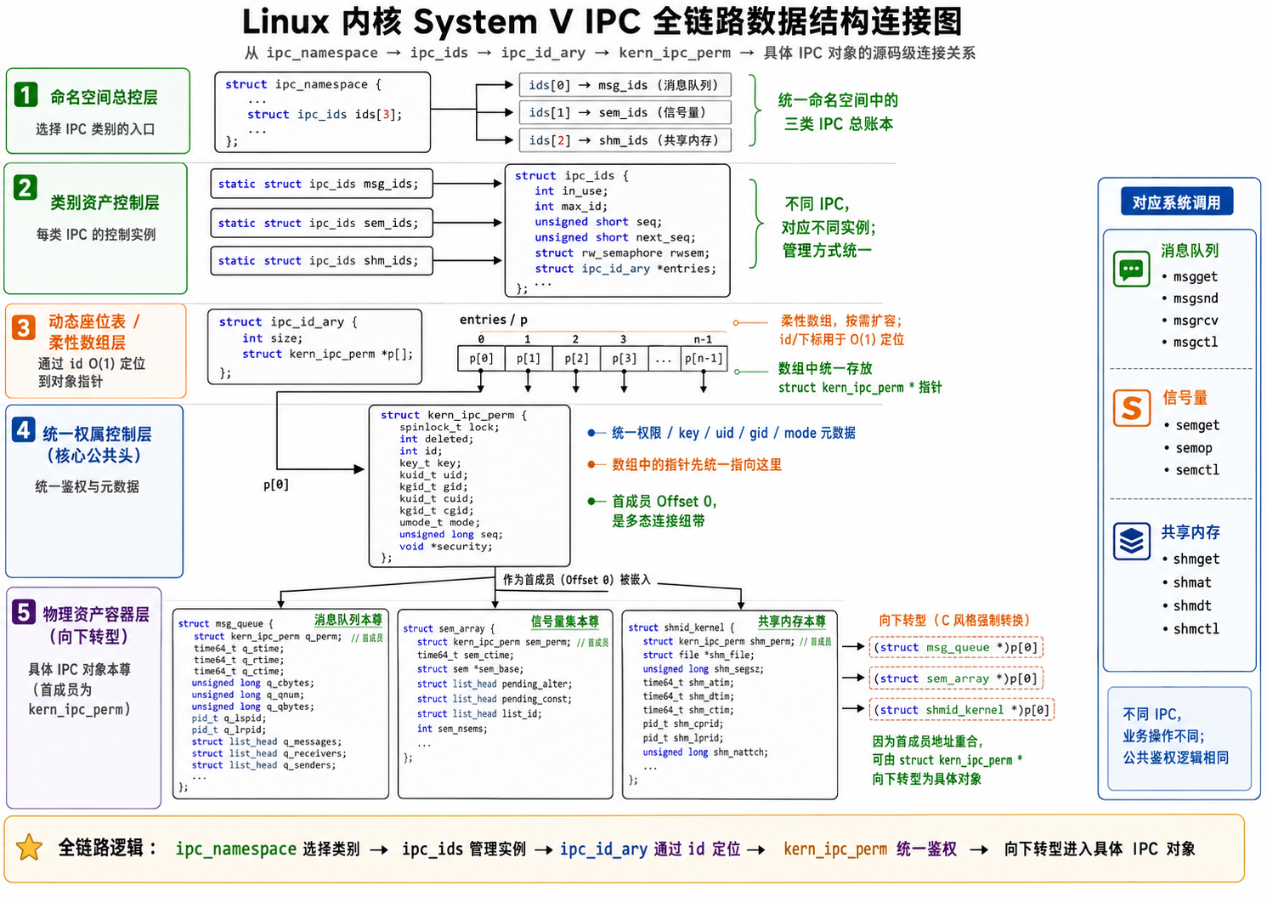Click the yellow star icon in footer
This screenshot has height=897, width=1267.
29,848
